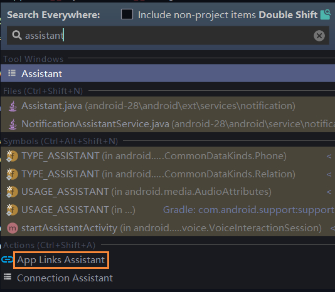Image resolution: width=335 pixels, height=292 pixels.
Task: Click the magnifying glass search icon
Action: [x=17, y=35]
